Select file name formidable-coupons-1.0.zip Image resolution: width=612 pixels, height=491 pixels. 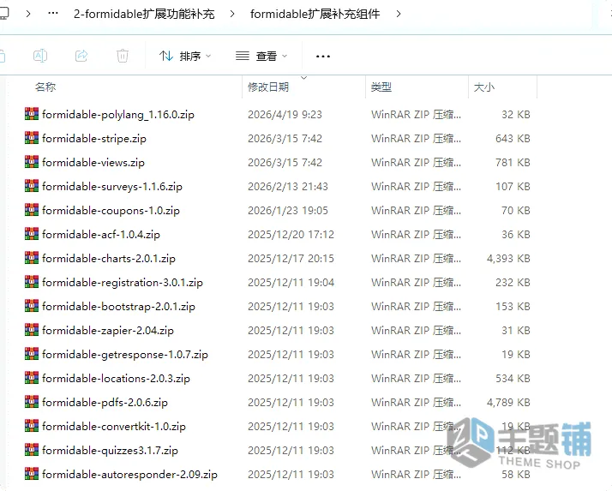pos(111,211)
